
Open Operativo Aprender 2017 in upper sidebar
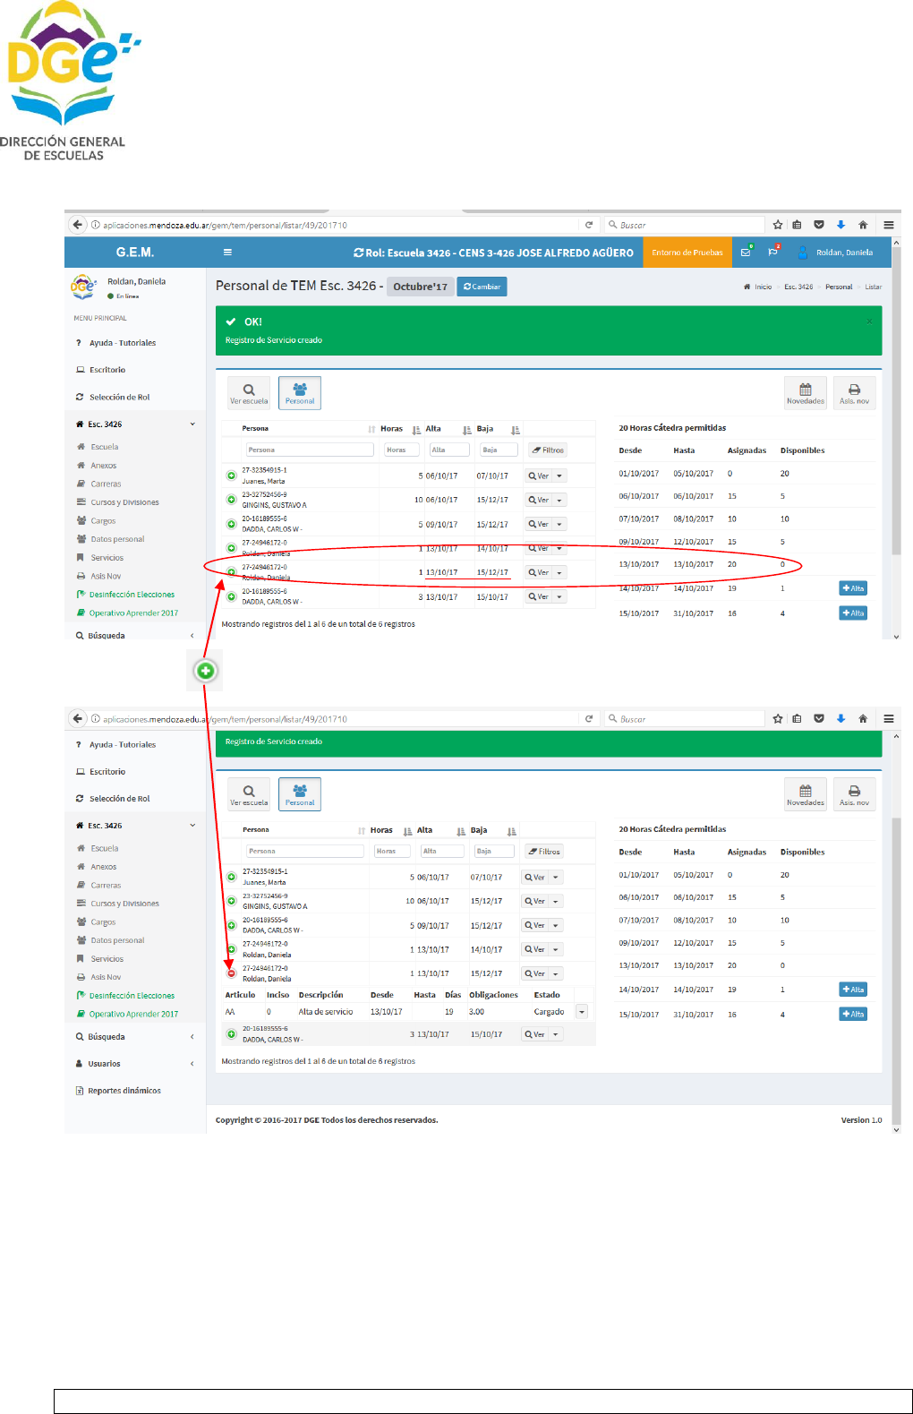(133, 613)
